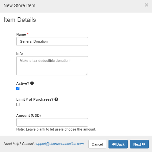Click the Active? label text

click(23, 83)
